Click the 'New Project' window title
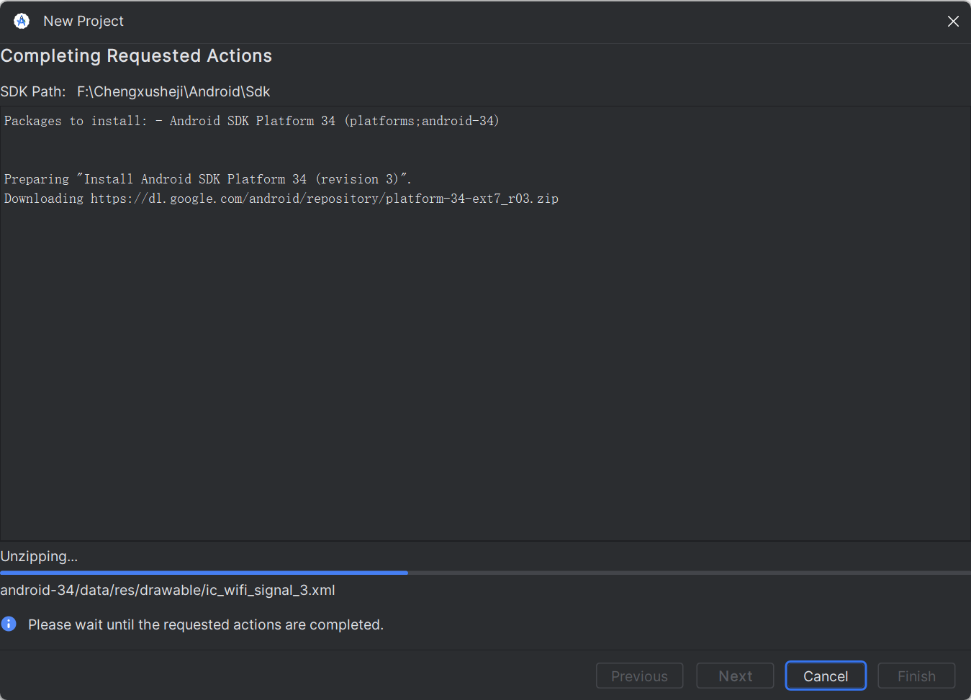This screenshot has width=971, height=700. (x=83, y=21)
